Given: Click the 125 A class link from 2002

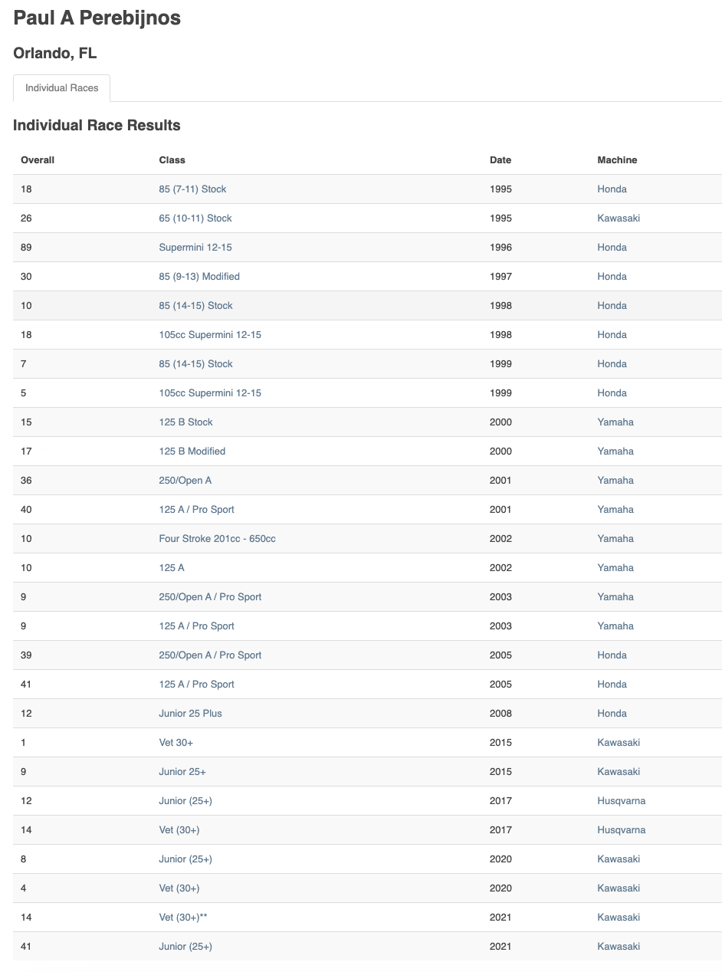Looking at the screenshot, I should tap(172, 567).
